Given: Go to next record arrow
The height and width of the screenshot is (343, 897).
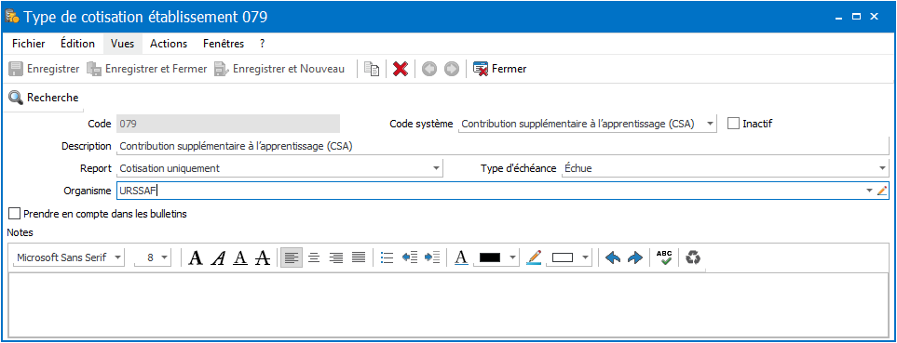Looking at the screenshot, I should click(x=452, y=69).
